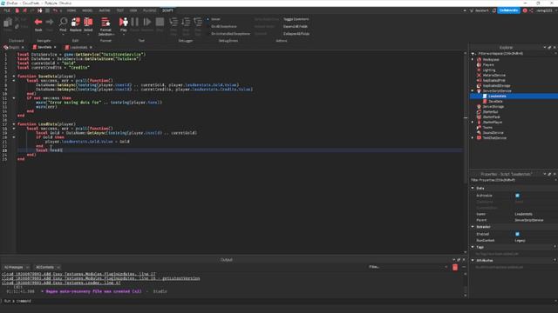Click the Step Into debugger icon
The image size is (558, 313).
[x=174, y=23]
